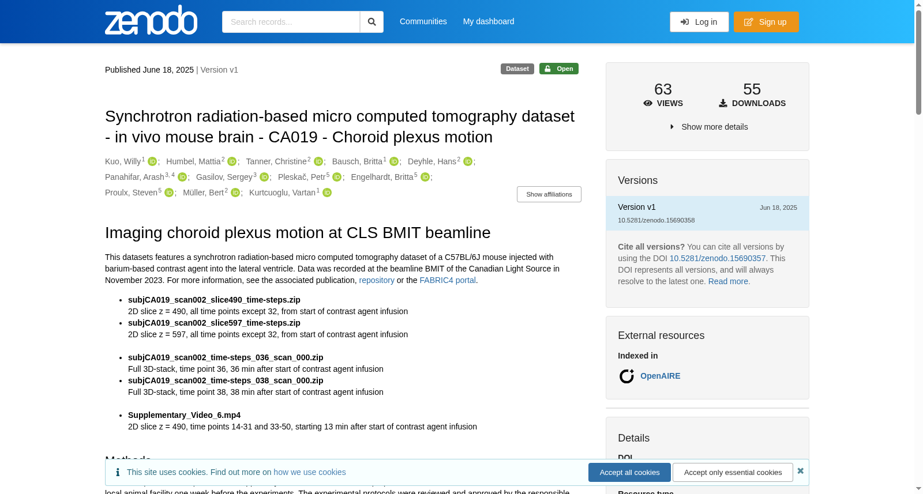
Task: Open the OpenAIRE link
Action: [x=661, y=376]
